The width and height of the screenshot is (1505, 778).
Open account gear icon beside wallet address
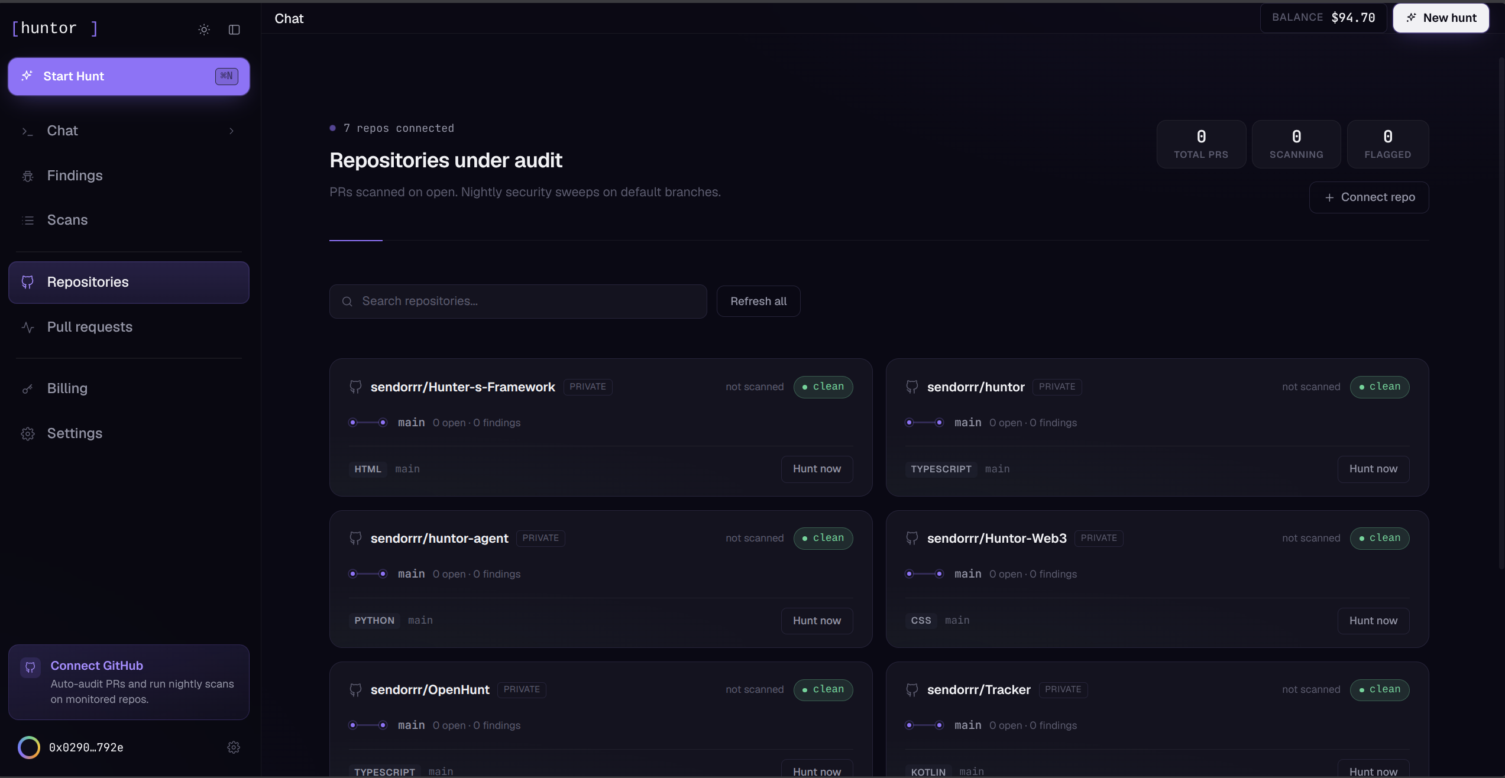coord(234,747)
